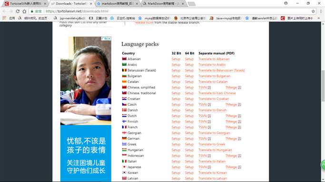Screen dimensions: 325x182
Task: Download 32 Bit Setup for Albanian
Action: 176,59
